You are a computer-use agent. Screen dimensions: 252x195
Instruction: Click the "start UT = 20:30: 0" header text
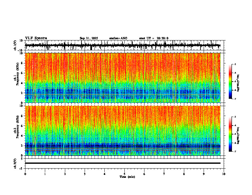154,38
